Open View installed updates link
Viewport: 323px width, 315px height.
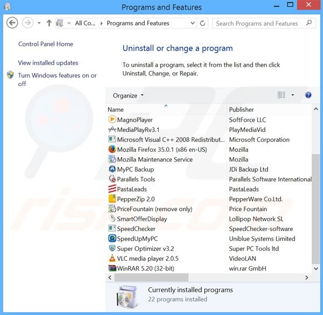tap(48, 62)
